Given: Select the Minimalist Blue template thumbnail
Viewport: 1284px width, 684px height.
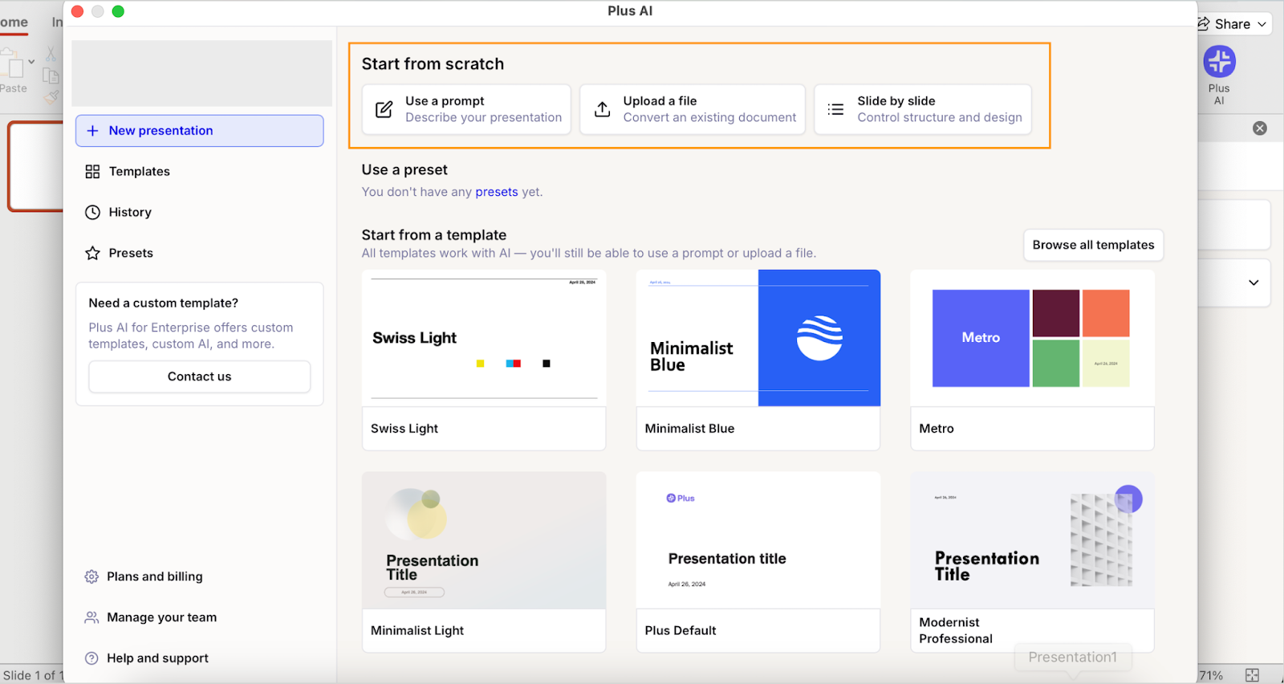Looking at the screenshot, I should (758, 338).
